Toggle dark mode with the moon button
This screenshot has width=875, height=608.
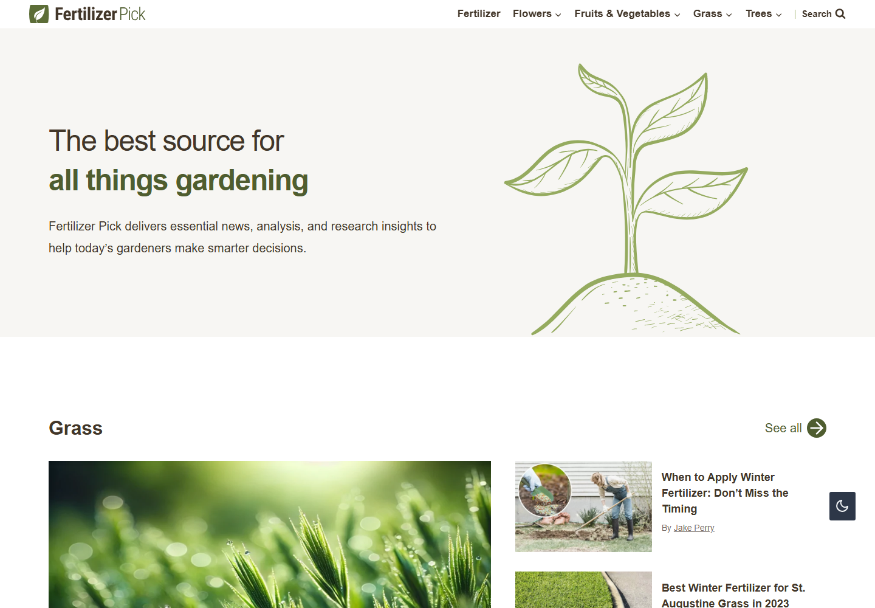[842, 506]
